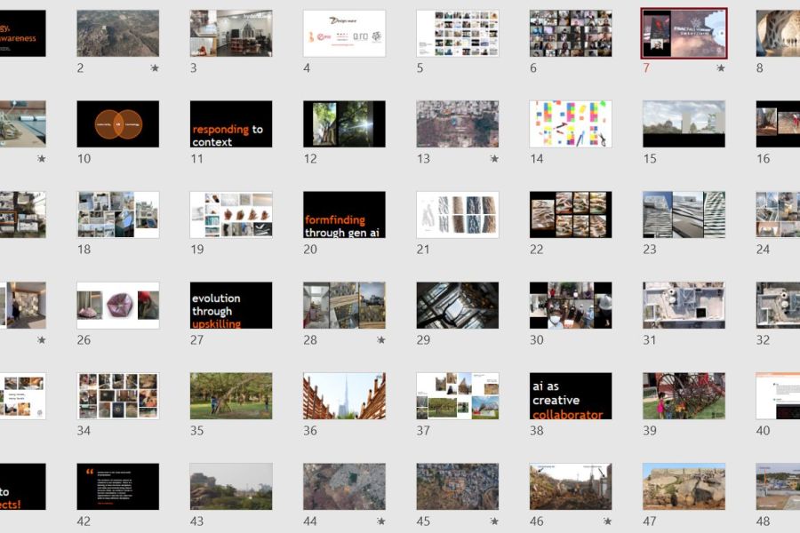Select the quote slide numbered 42
This screenshot has height=533, width=800.
(117, 486)
